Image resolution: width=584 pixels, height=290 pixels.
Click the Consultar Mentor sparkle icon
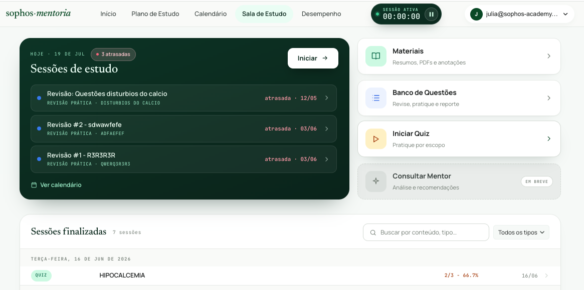pyautogui.click(x=376, y=181)
